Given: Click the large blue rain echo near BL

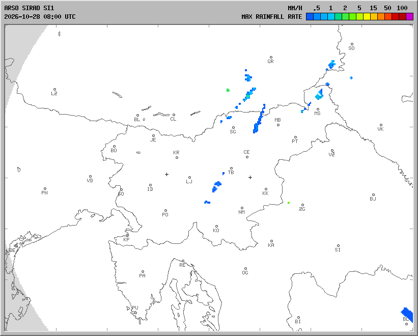Looking at the screenshot, I should click(x=407, y=314).
